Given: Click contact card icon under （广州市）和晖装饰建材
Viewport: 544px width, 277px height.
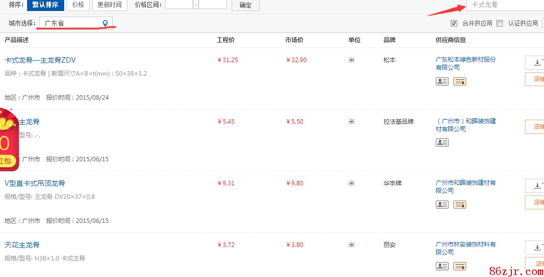Looking at the screenshot, I should 442,143.
